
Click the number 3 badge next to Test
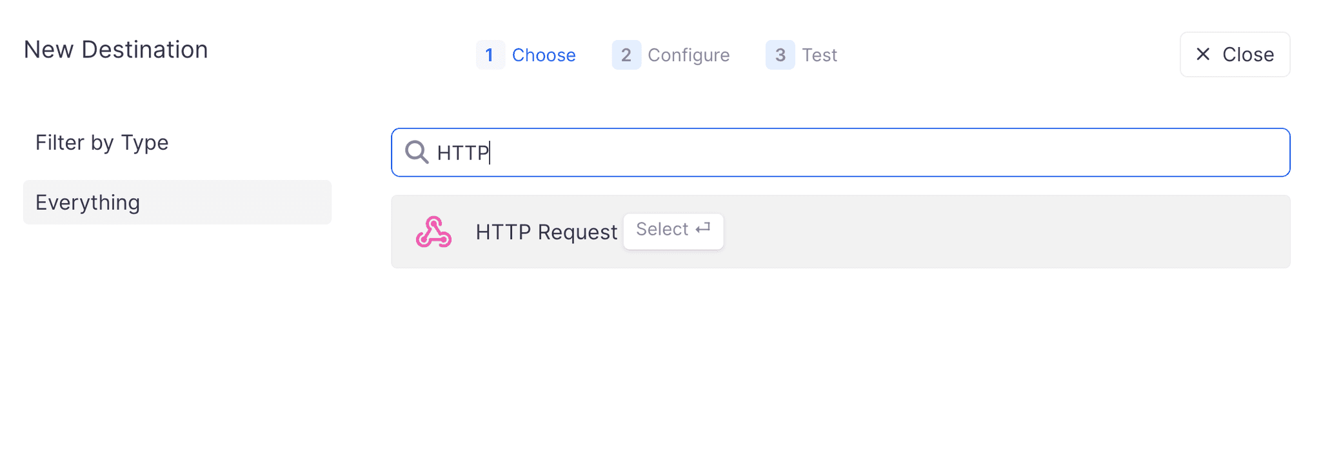780,55
